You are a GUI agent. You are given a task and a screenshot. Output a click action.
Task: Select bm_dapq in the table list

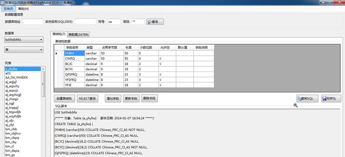[23, 151]
